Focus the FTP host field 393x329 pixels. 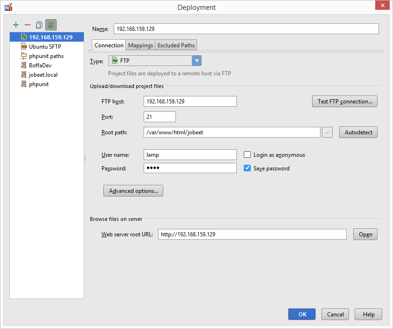190,101
